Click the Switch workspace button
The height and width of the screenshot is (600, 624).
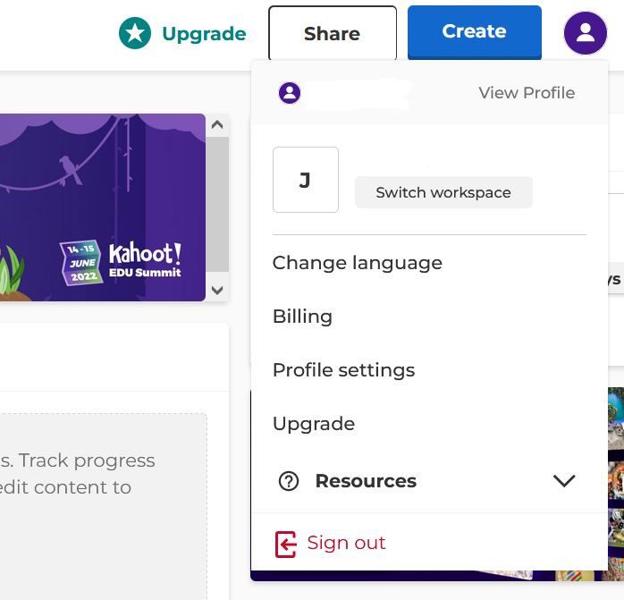(x=443, y=192)
